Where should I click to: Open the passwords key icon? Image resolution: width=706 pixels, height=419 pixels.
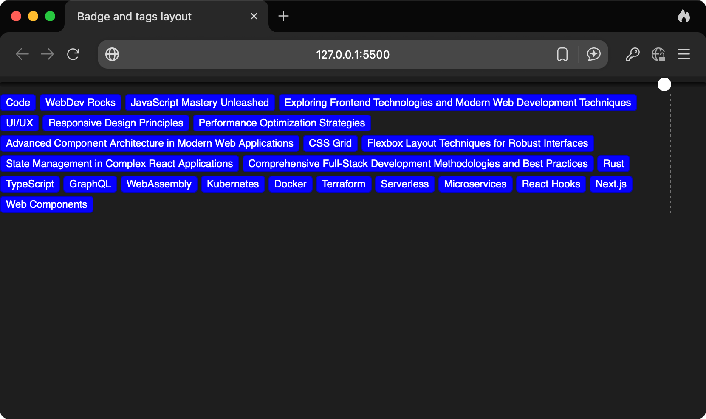pyautogui.click(x=633, y=54)
